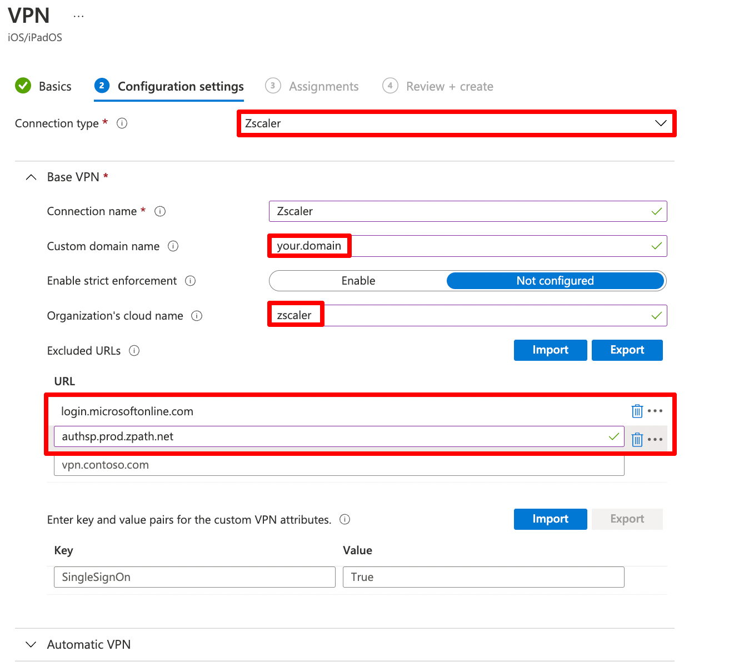
Task: Open the ellipsis menu for authsp.prod.zpath.net
Action: 656,439
